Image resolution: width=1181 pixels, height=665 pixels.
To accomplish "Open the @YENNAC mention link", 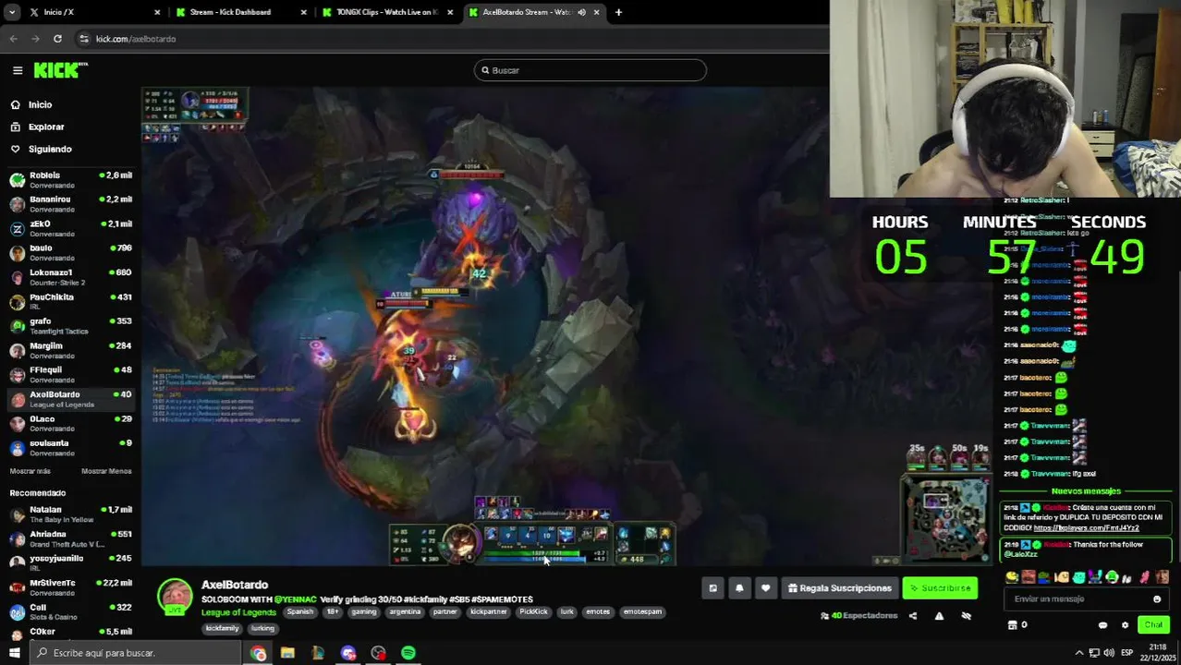I will (296, 599).
